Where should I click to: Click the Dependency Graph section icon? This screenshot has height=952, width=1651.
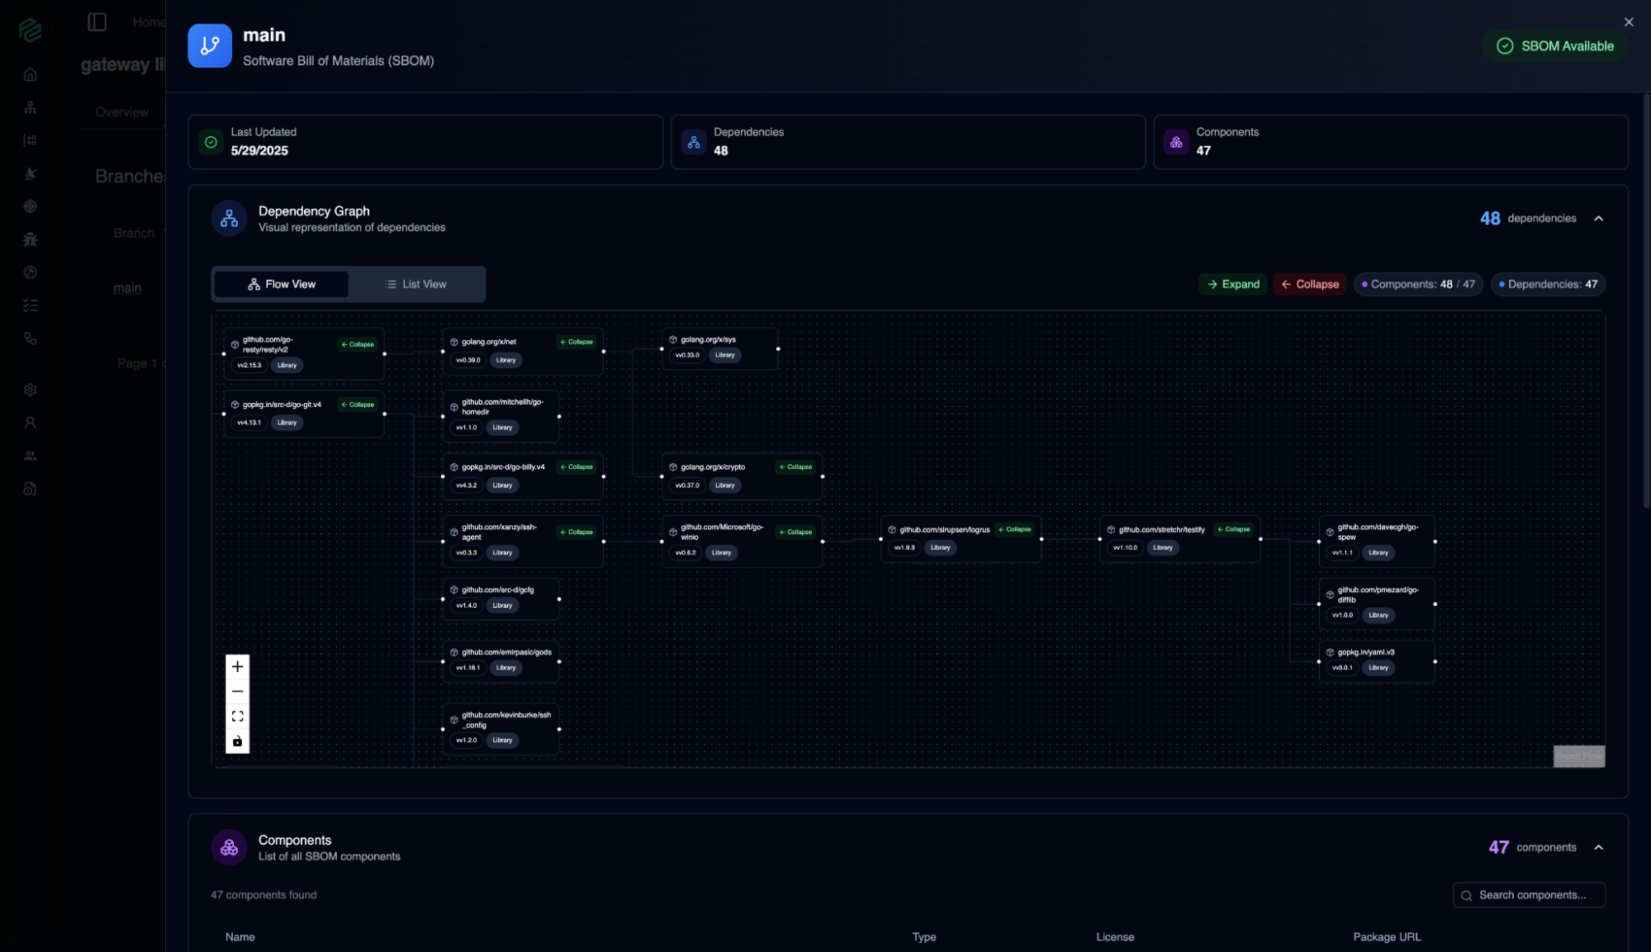[x=229, y=219]
